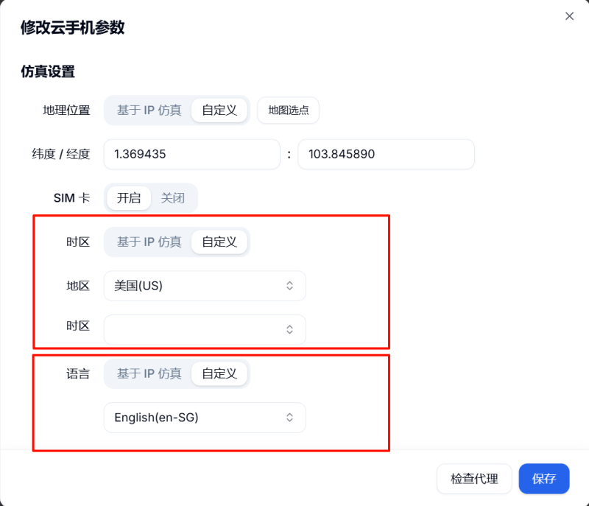This screenshot has height=506, width=589.
Task: Set 地理位置 to 基于 IP 仿真
Action: coord(149,110)
